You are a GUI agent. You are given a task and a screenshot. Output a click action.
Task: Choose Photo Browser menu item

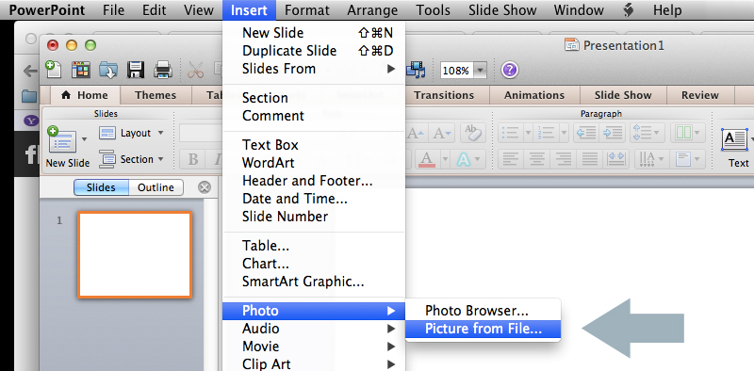(483, 311)
